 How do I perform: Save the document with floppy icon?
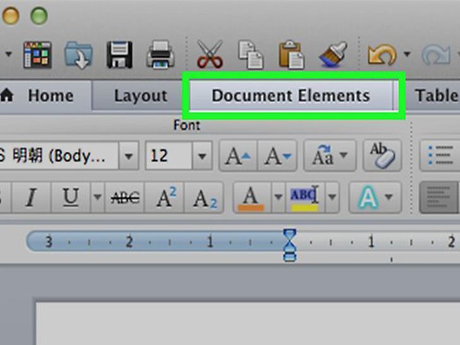(119, 55)
